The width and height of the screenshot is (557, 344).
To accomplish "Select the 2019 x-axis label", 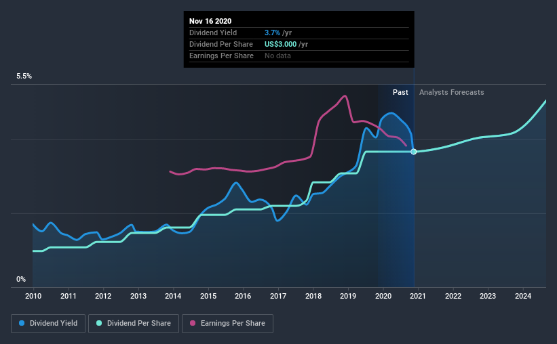I will [348, 296].
